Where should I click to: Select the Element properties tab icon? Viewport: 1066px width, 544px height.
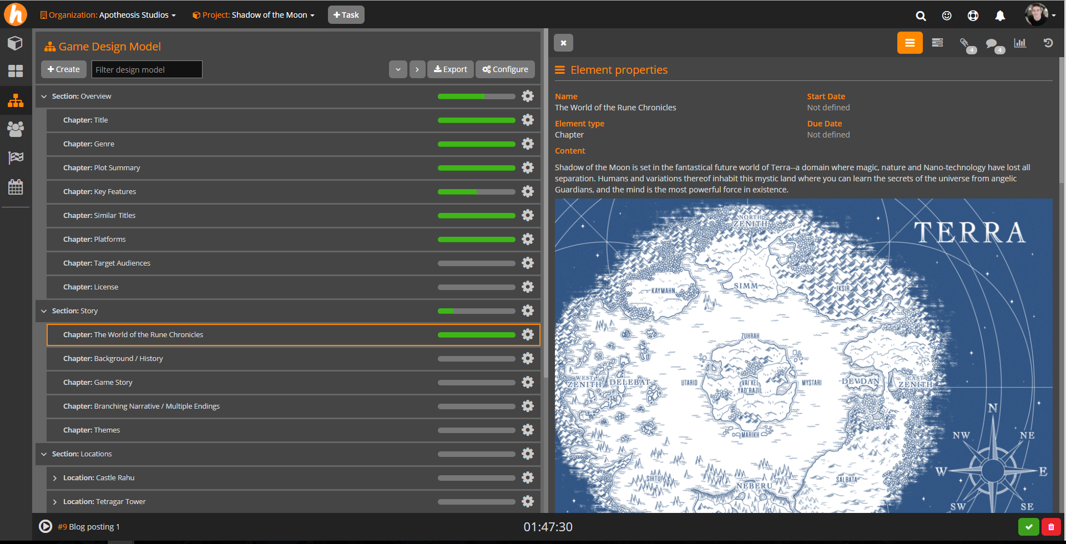coord(910,43)
